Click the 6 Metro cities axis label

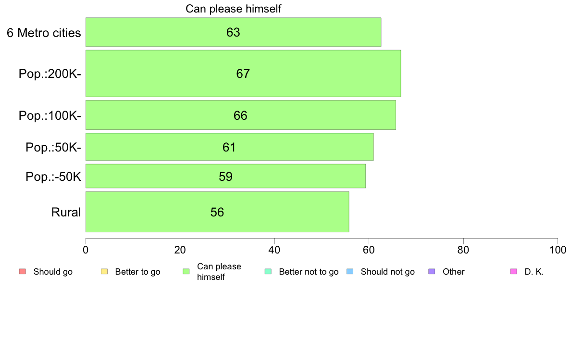coord(44,33)
